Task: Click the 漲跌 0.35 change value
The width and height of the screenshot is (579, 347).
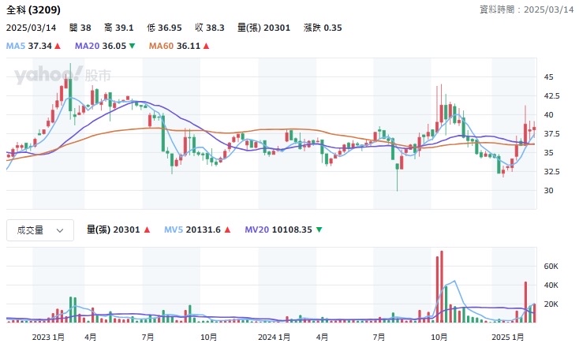Action: click(x=323, y=28)
